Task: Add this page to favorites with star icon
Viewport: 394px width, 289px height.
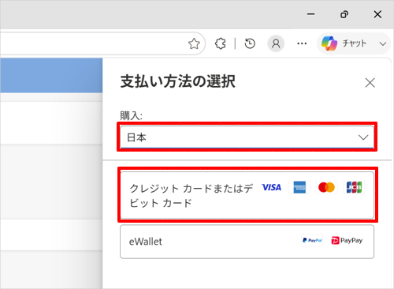Action: click(x=194, y=43)
